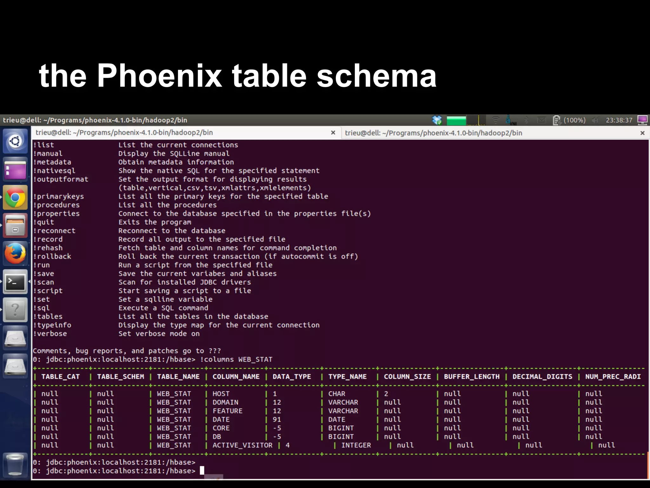Open the Bluetooth indicator in the panel

pos(527,120)
